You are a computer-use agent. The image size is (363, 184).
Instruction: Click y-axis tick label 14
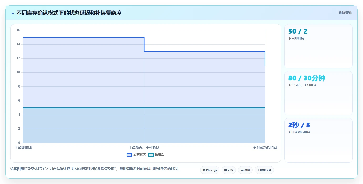(18, 44)
